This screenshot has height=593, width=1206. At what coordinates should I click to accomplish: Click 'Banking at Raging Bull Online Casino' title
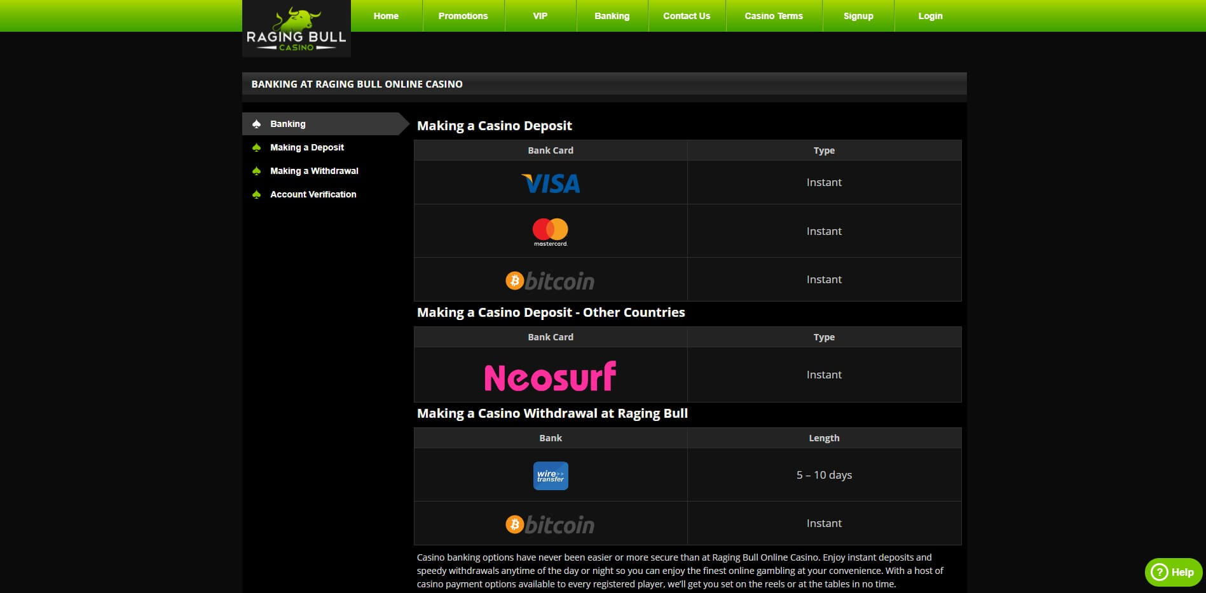point(357,84)
